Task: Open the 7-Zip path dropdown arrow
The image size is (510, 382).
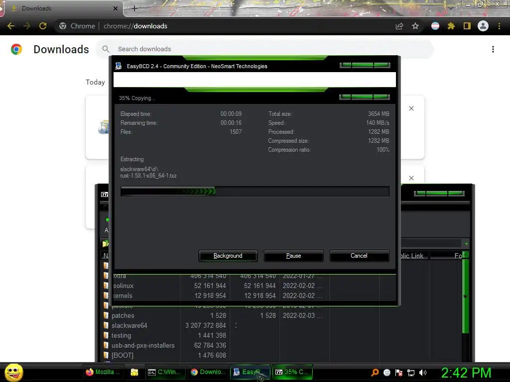Action: pos(466,244)
